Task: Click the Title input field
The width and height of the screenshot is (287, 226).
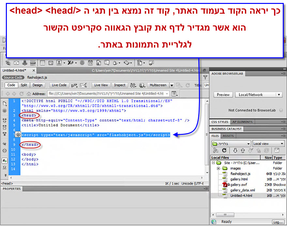Action: pos(206,85)
